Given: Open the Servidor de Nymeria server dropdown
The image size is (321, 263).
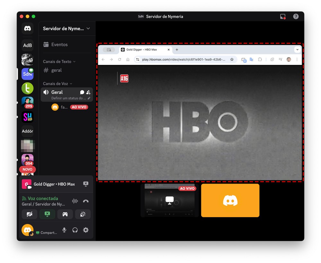Looking at the screenshot, I should point(67,29).
